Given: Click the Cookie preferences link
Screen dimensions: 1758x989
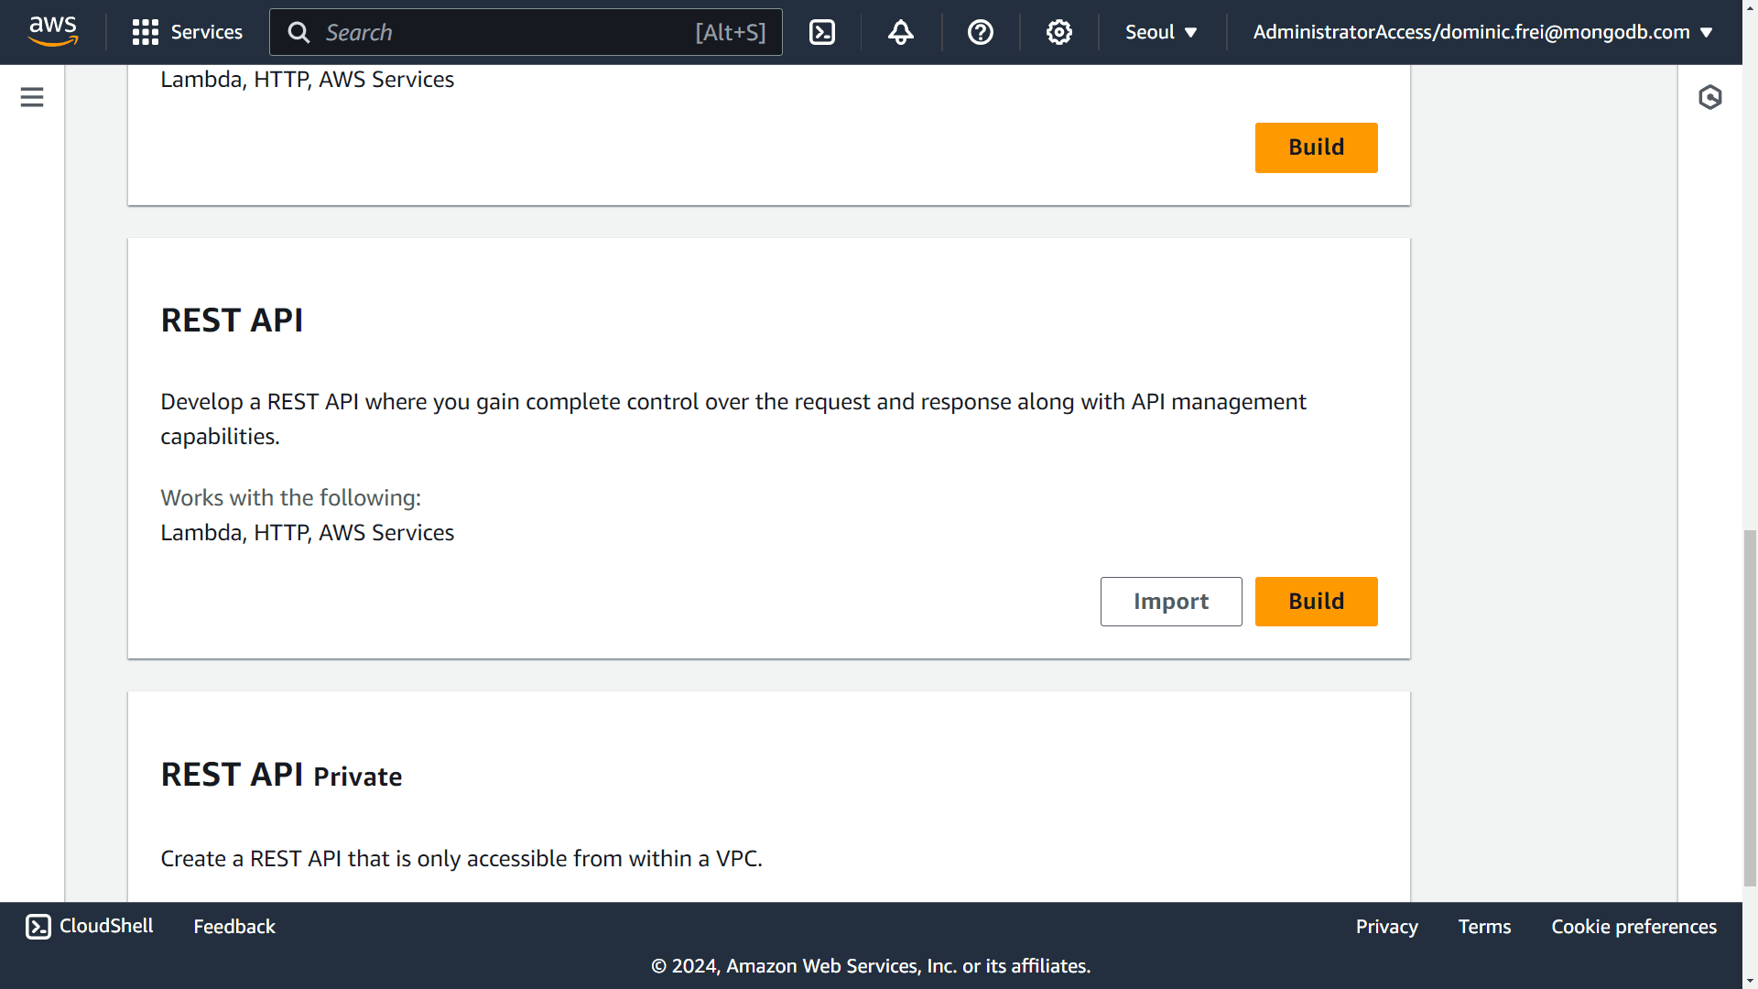Looking at the screenshot, I should [1633, 925].
